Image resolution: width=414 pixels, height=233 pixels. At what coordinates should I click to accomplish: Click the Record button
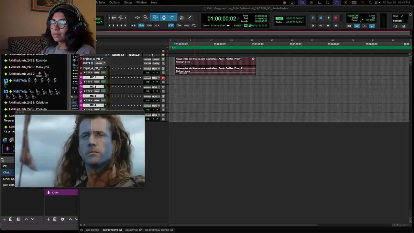tap(336, 18)
